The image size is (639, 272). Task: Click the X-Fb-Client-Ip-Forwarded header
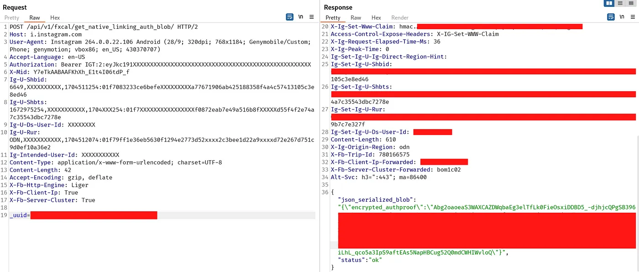pyautogui.click(x=399, y=162)
